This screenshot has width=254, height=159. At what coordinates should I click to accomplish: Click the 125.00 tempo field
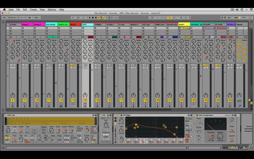point(10,17)
